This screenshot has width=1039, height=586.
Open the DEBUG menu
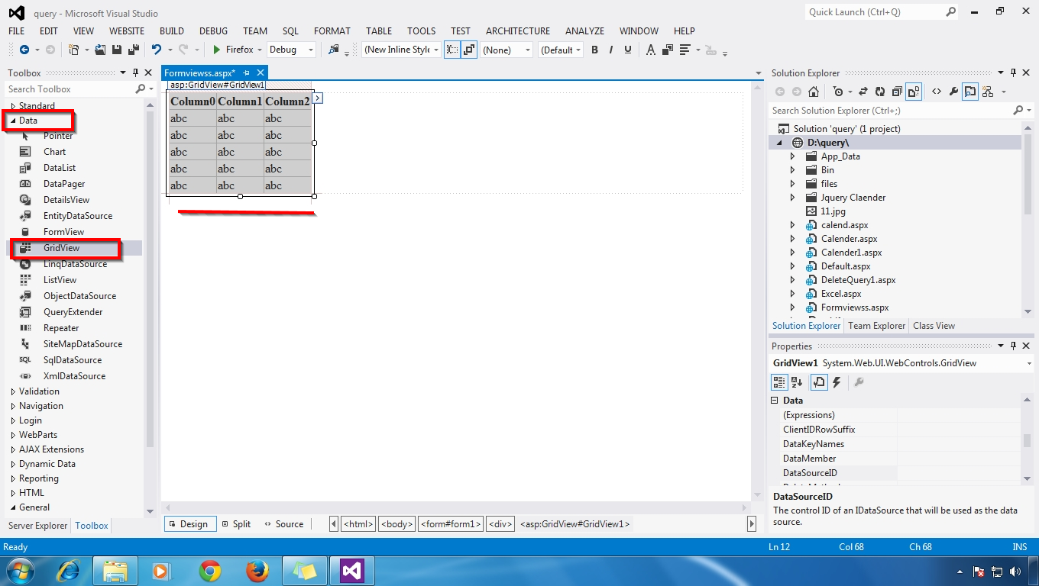pyautogui.click(x=213, y=31)
